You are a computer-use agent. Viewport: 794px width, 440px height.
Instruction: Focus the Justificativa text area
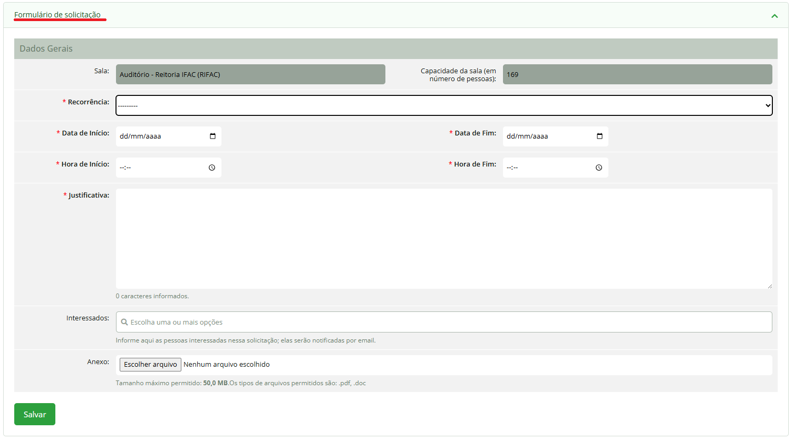tap(443, 238)
